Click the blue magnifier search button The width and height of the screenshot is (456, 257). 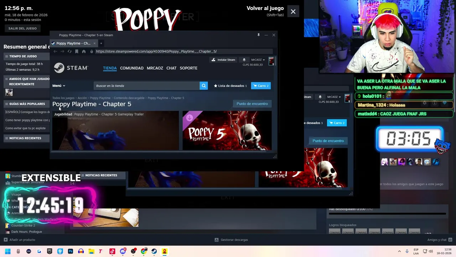[x=204, y=86]
